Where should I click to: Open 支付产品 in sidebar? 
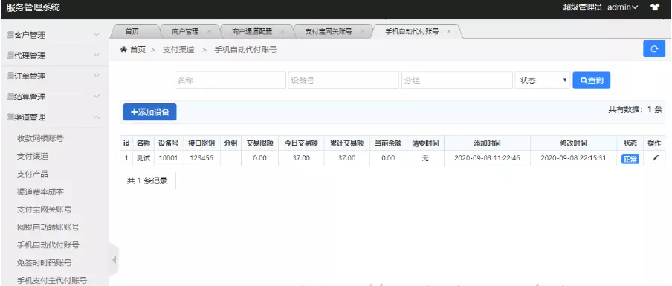[x=33, y=174]
